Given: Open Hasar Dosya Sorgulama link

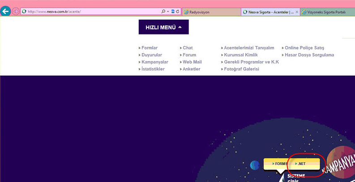Looking at the screenshot, I should 309,55.
